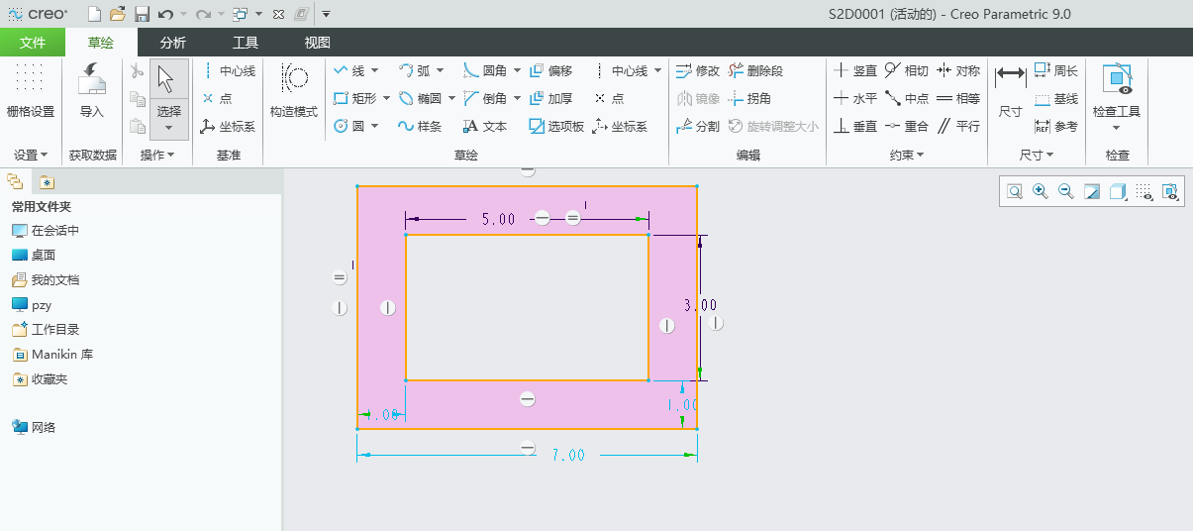Apply the Equal (相等) constraint
This screenshot has width=1193, height=531.
point(957,99)
